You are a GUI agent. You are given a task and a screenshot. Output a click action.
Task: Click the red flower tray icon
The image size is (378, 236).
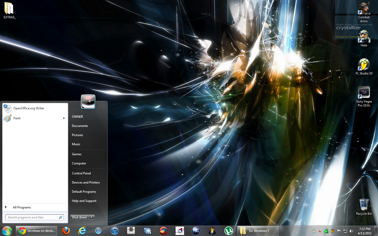320,231
